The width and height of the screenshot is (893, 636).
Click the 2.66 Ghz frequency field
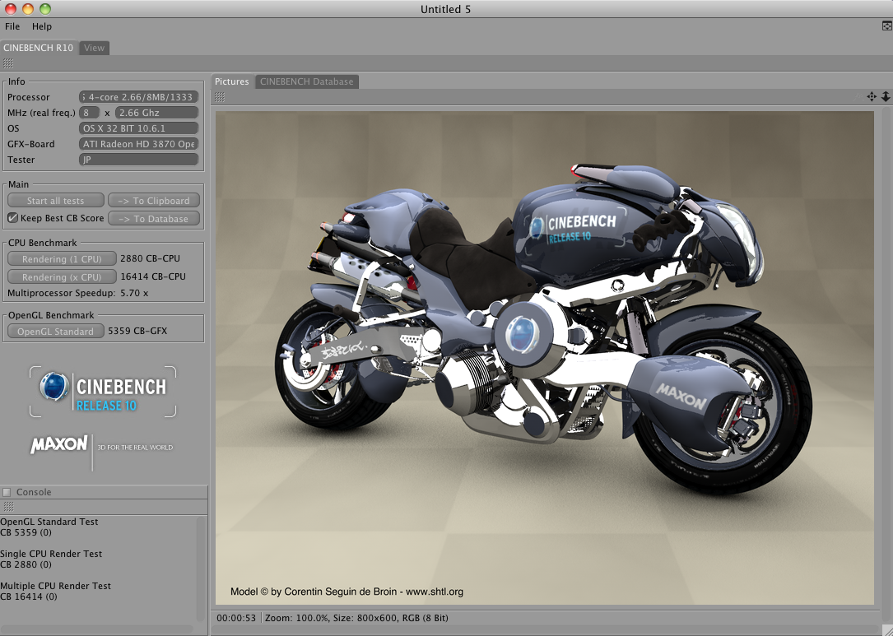156,113
